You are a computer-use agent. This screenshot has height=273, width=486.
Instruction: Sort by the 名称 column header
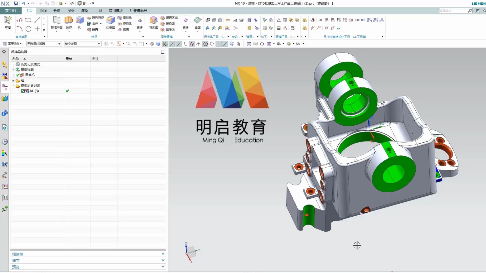[x=16, y=59]
